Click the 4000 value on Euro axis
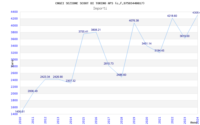Viewport: 200px width, 125px height. (14, 25)
